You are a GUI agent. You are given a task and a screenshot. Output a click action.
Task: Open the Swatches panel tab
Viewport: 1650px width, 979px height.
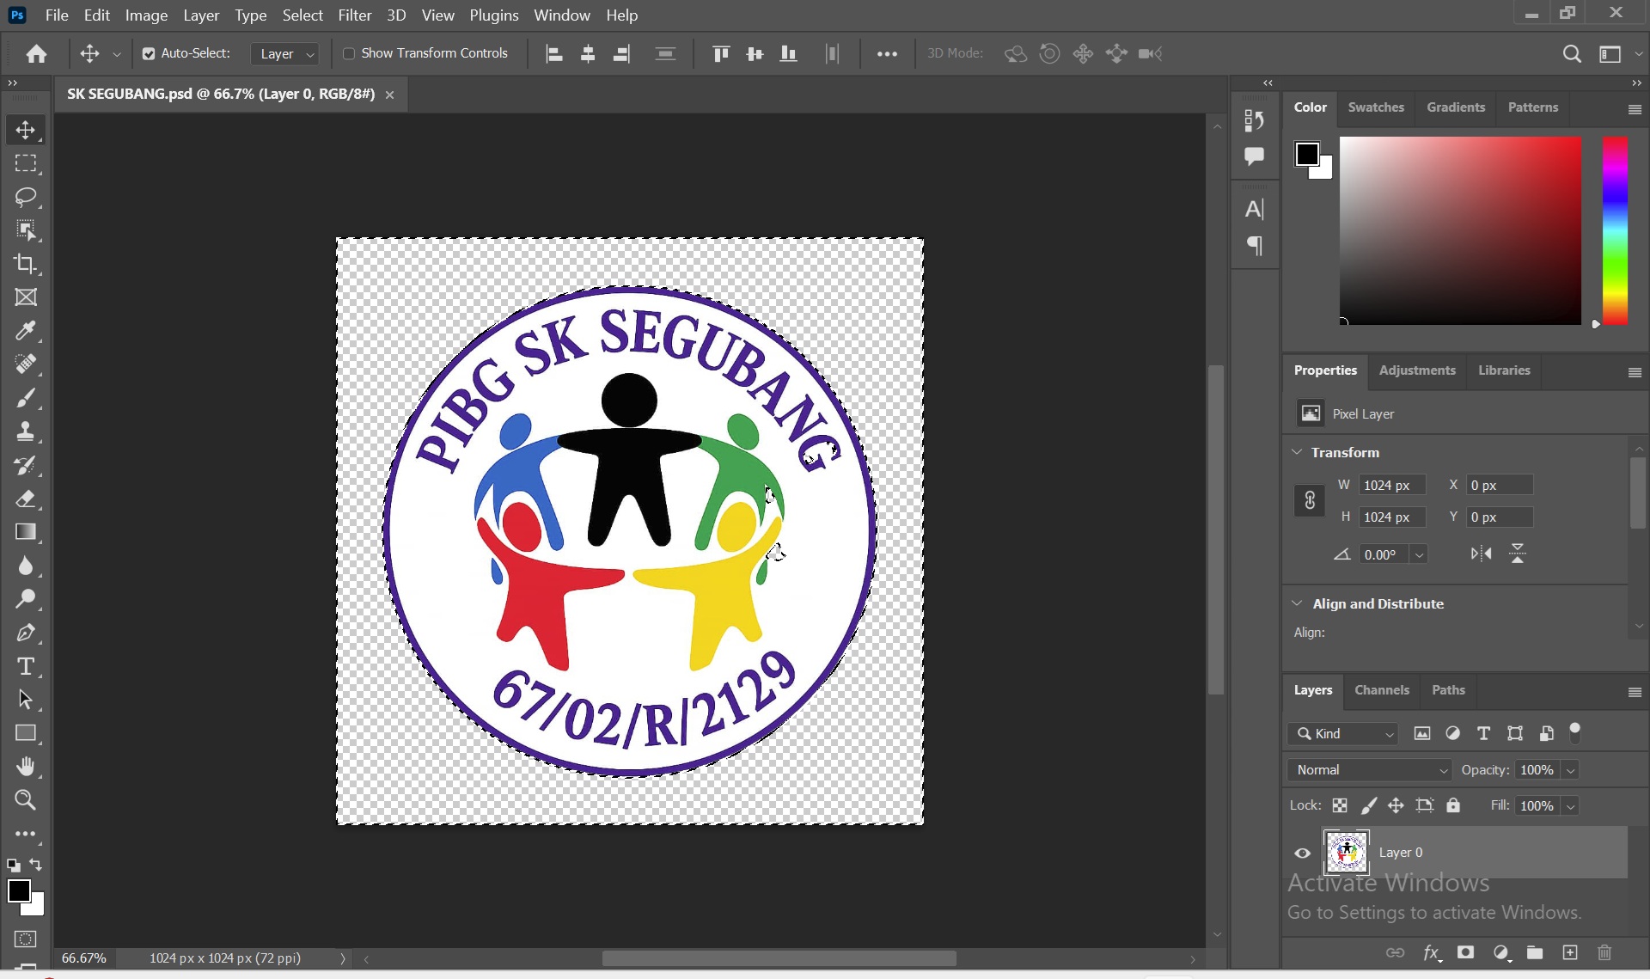[x=1375, y=107]
